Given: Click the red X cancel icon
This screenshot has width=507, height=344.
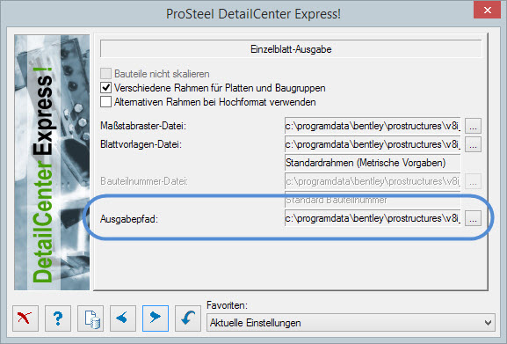Looking at the screenshot, I should 25,318.
